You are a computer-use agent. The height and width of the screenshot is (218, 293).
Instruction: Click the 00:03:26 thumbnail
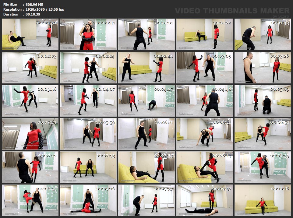[x=263, y=68]
